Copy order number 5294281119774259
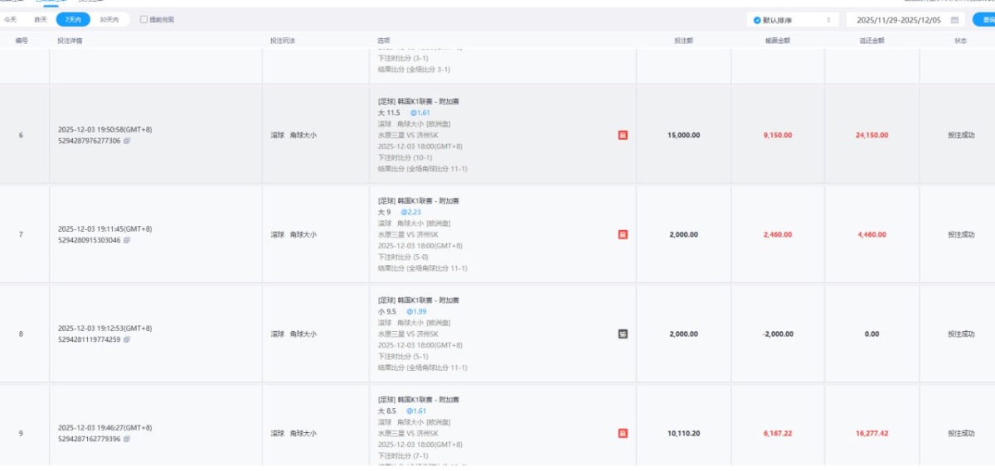995x471 pixels. coord(127,339)
